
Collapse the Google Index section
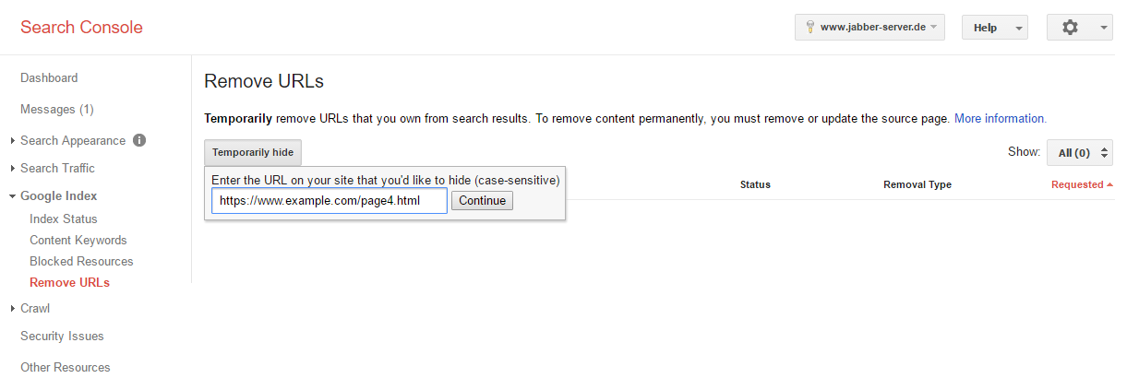coord(59,195)
